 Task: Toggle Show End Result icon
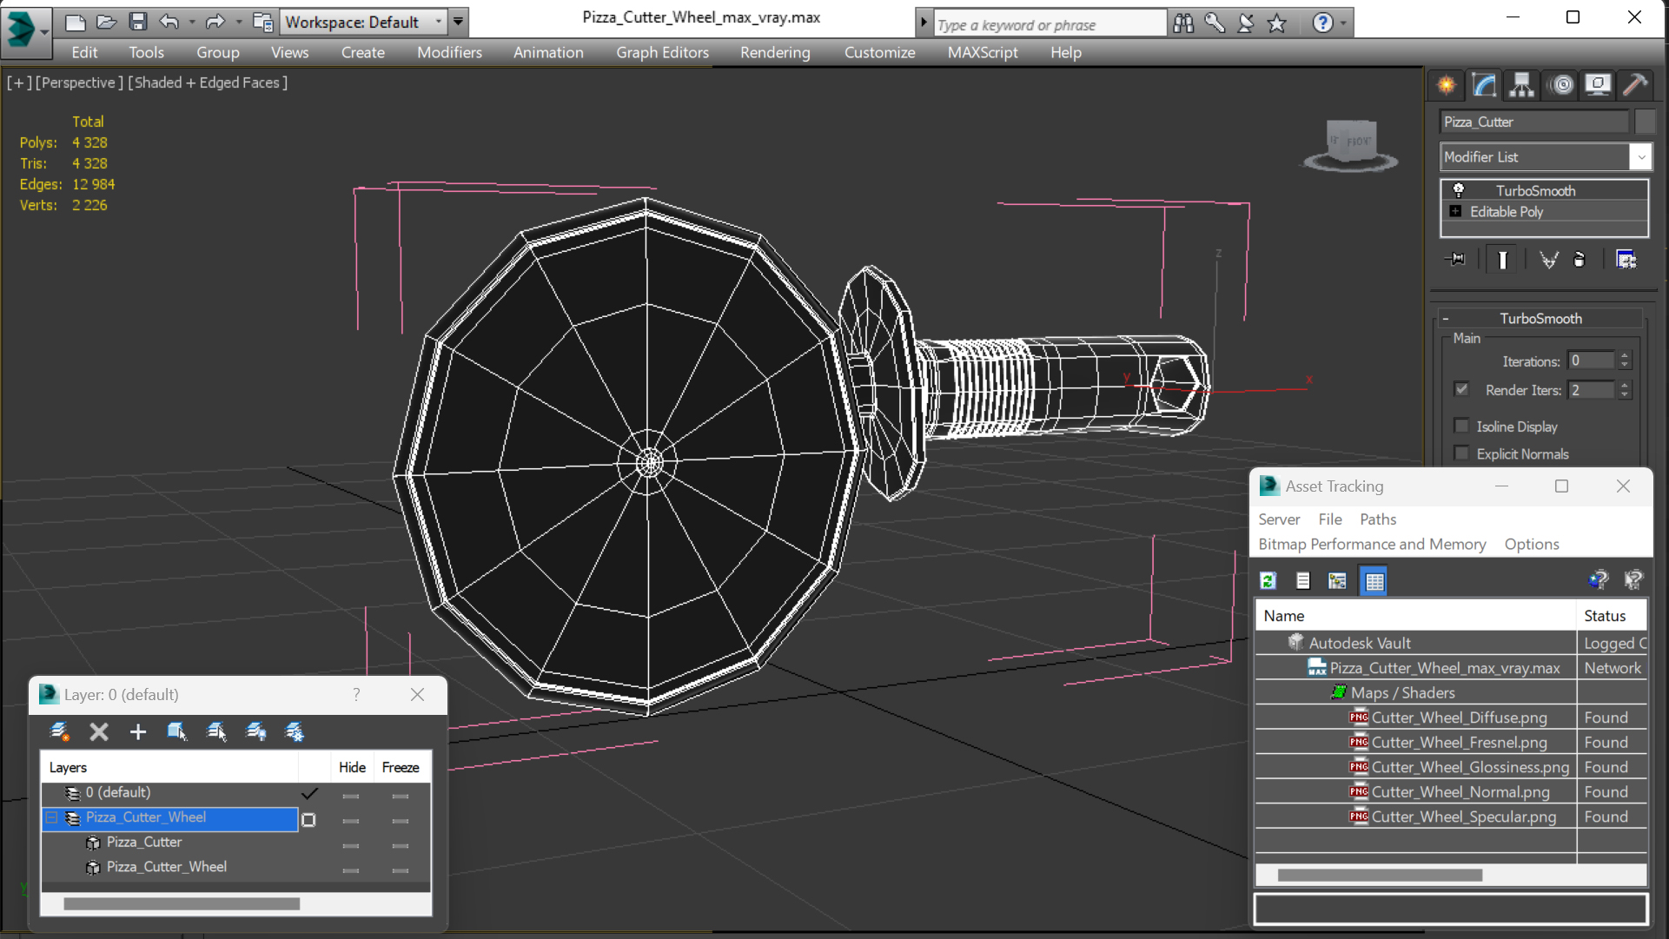(1502, 260)
